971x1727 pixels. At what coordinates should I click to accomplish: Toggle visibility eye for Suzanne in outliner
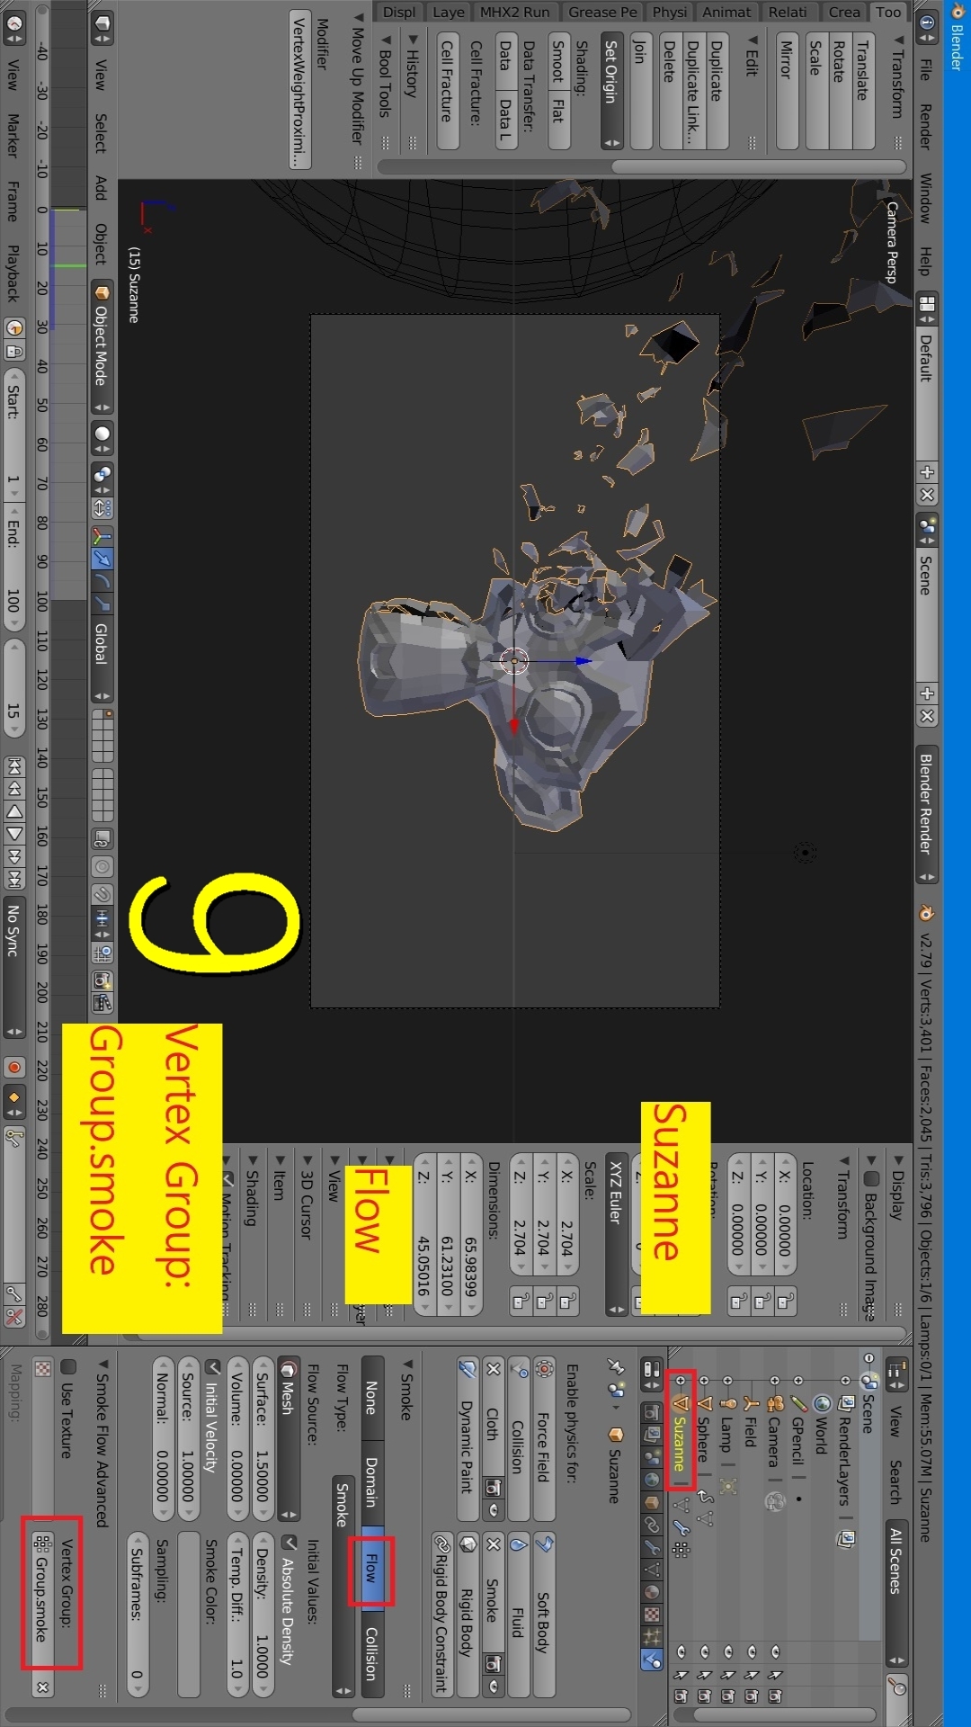pyautogui.click(x=681, y=1651)
